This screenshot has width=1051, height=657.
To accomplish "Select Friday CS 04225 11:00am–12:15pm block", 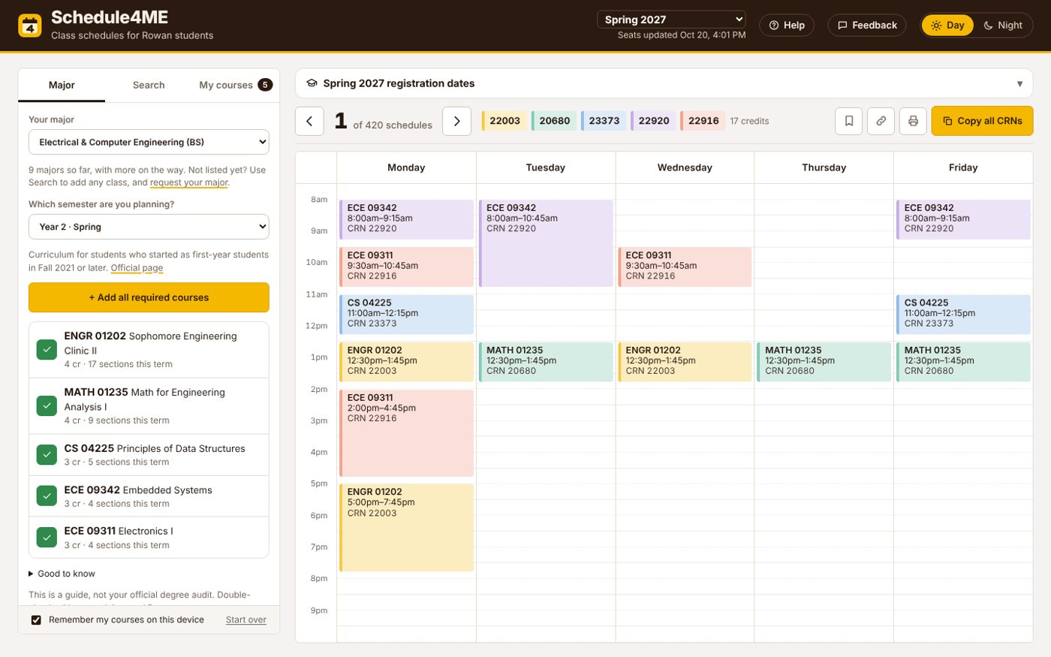I will click(963, 315).
